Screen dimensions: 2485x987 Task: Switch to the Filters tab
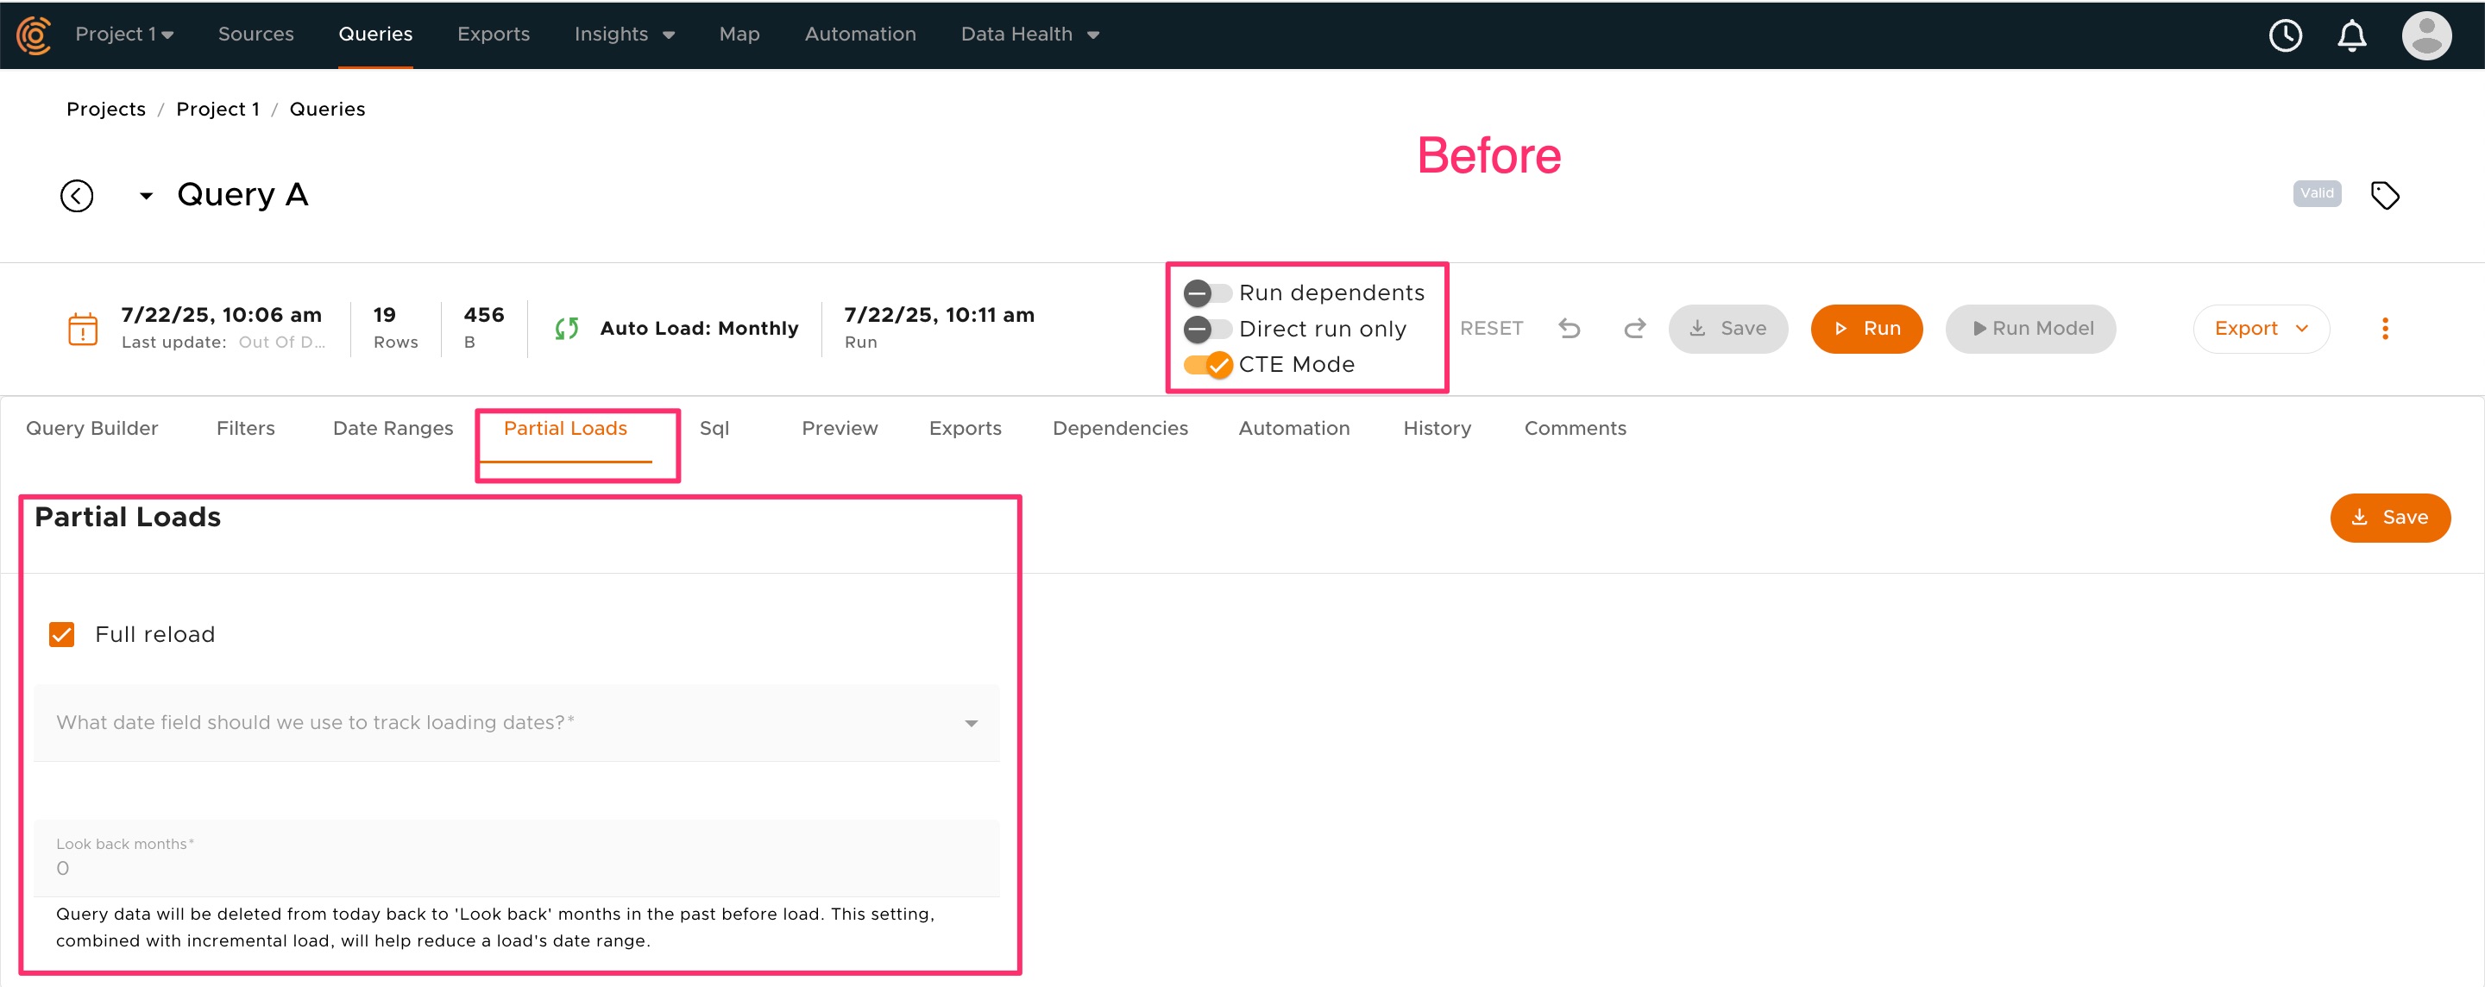[x=245, y=429]
